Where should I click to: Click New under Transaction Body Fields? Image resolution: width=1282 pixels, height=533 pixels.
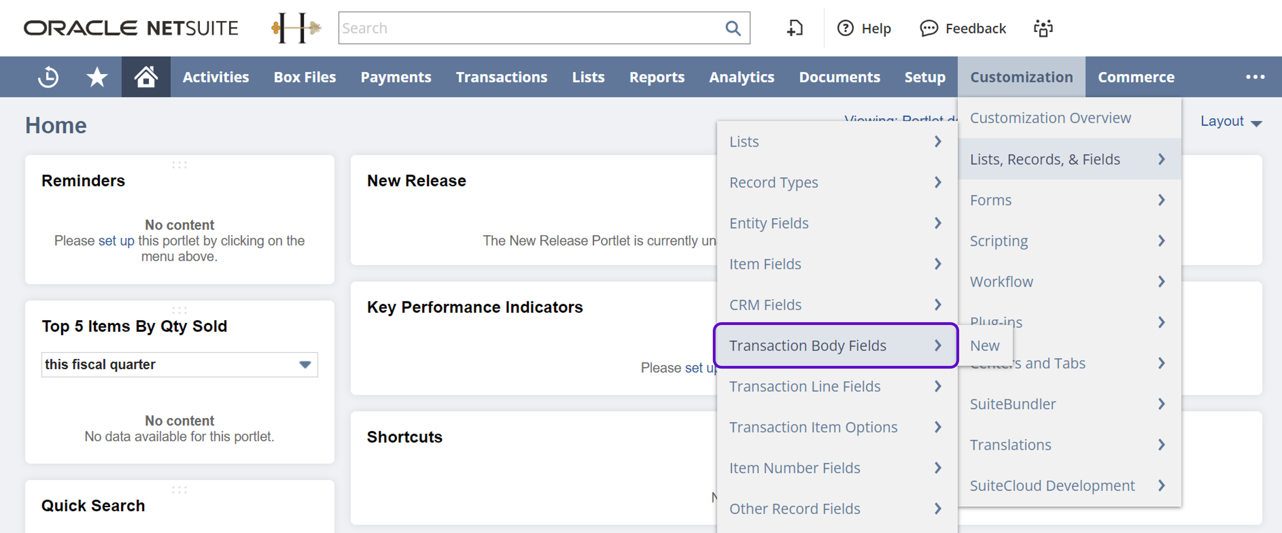(x=984, y=345)
